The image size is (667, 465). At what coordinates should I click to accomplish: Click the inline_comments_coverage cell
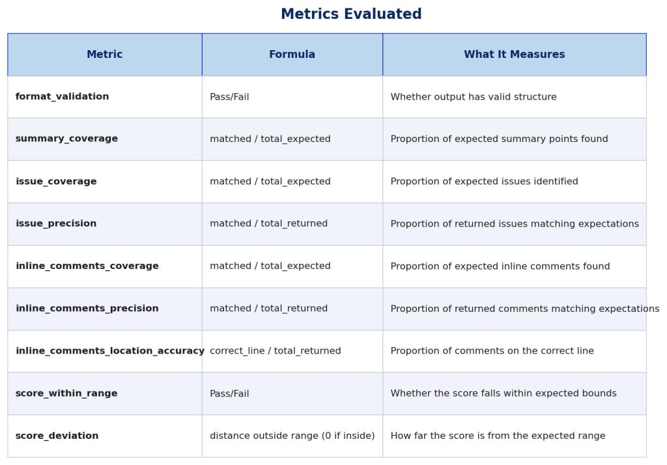[87, 266]
